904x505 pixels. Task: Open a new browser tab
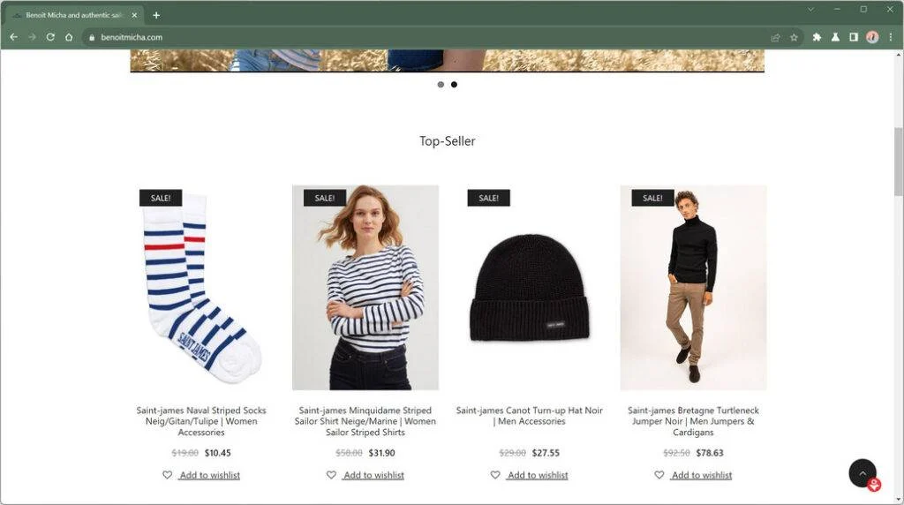pos(156,15)
